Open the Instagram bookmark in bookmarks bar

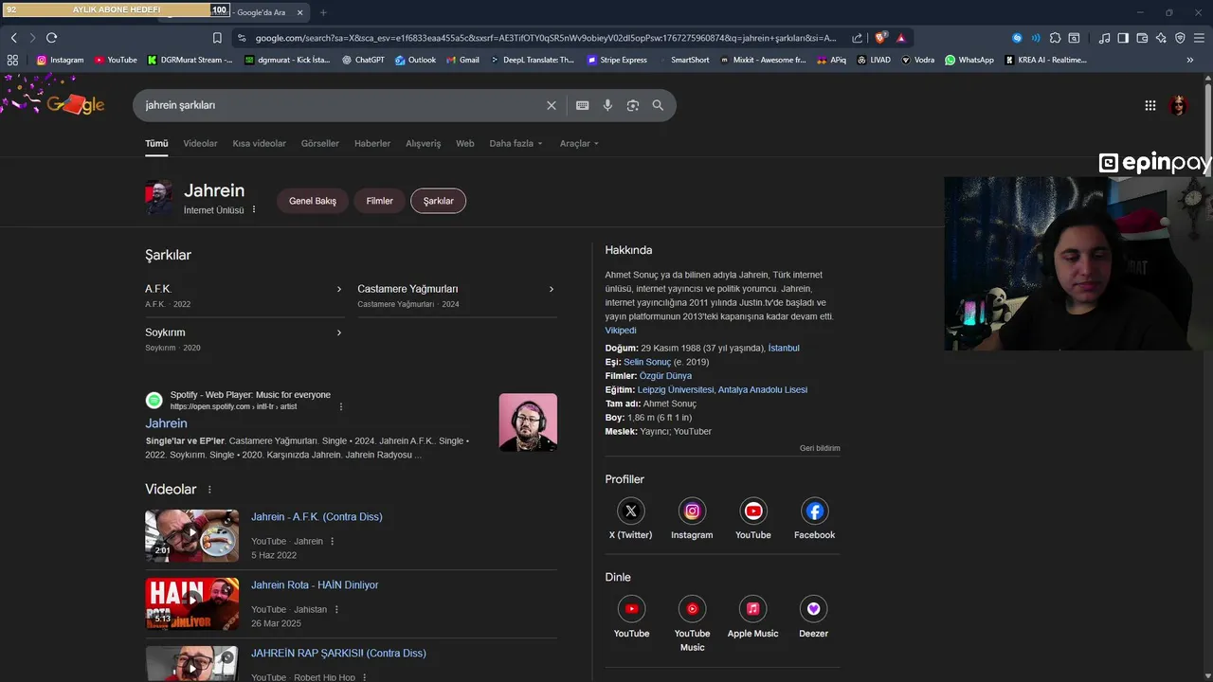click(x=60, y=60)
